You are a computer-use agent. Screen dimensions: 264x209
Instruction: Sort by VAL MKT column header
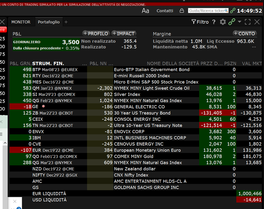point(252,63)
